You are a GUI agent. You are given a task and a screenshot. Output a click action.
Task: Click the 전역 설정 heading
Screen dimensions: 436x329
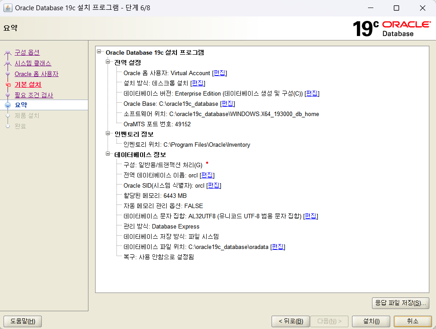[x=128, y=63]
